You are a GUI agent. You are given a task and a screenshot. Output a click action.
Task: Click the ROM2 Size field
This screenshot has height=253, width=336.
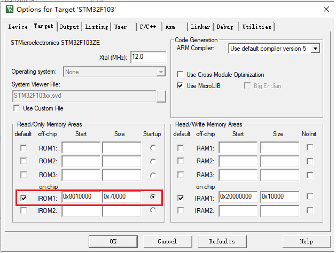122,161
